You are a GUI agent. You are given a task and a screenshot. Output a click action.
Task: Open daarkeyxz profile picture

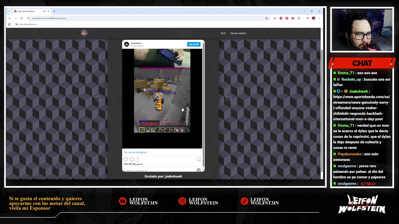[x=127, y=44]
